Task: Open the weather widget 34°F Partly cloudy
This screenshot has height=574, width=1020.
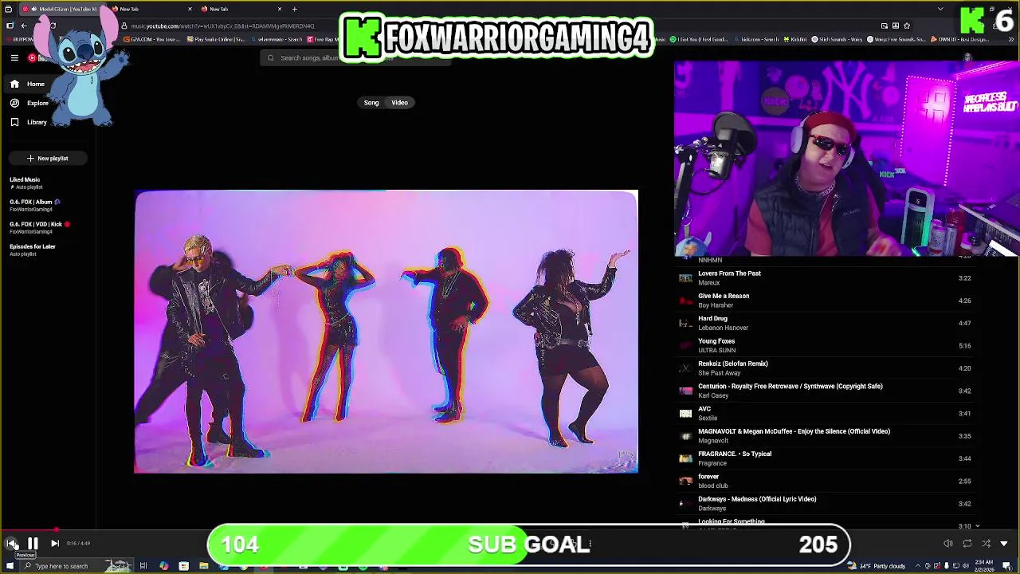Action: point(878,566)
